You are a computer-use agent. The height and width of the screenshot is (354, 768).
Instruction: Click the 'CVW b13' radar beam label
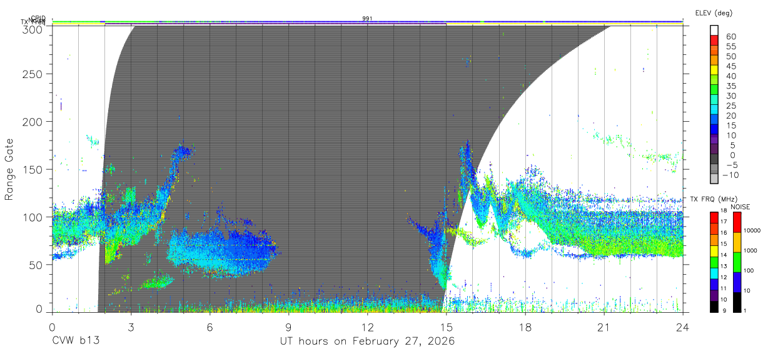tap(76, 342)
